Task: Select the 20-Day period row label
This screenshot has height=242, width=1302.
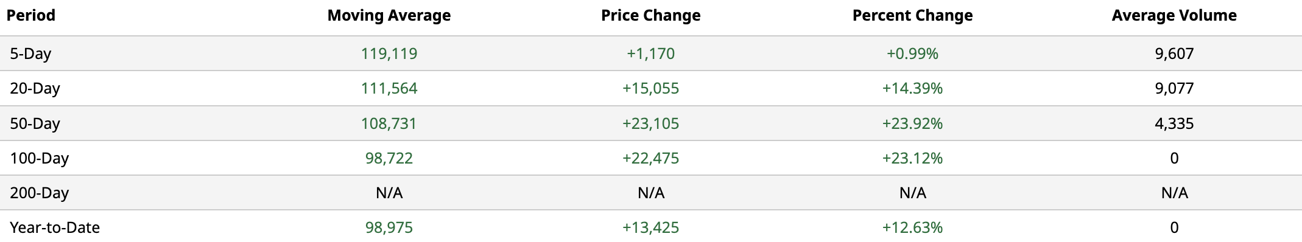Action: [35, 89]
